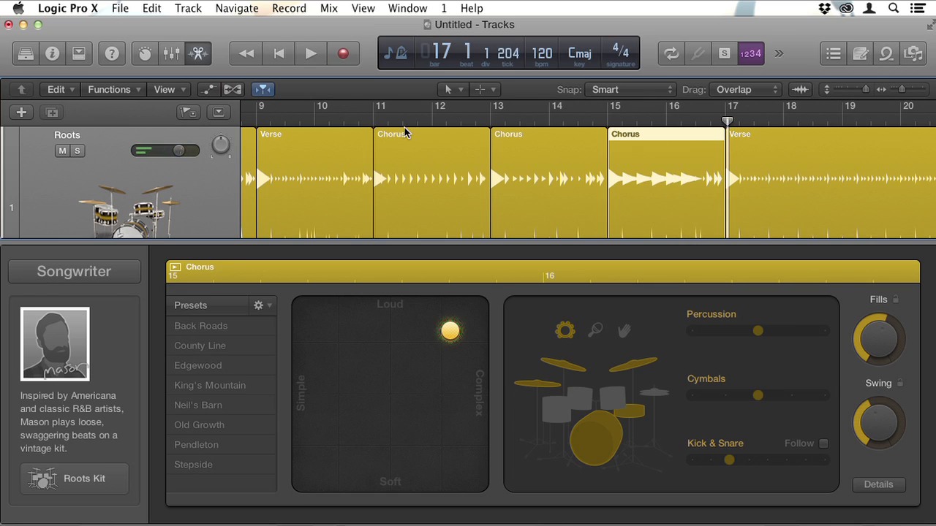
Task: Open the Functions dropdown menu
Action: [113, 89]
